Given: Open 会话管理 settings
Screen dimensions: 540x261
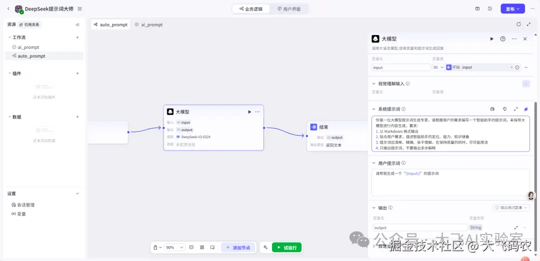Looking at the screenshot, I should (23, 205).
